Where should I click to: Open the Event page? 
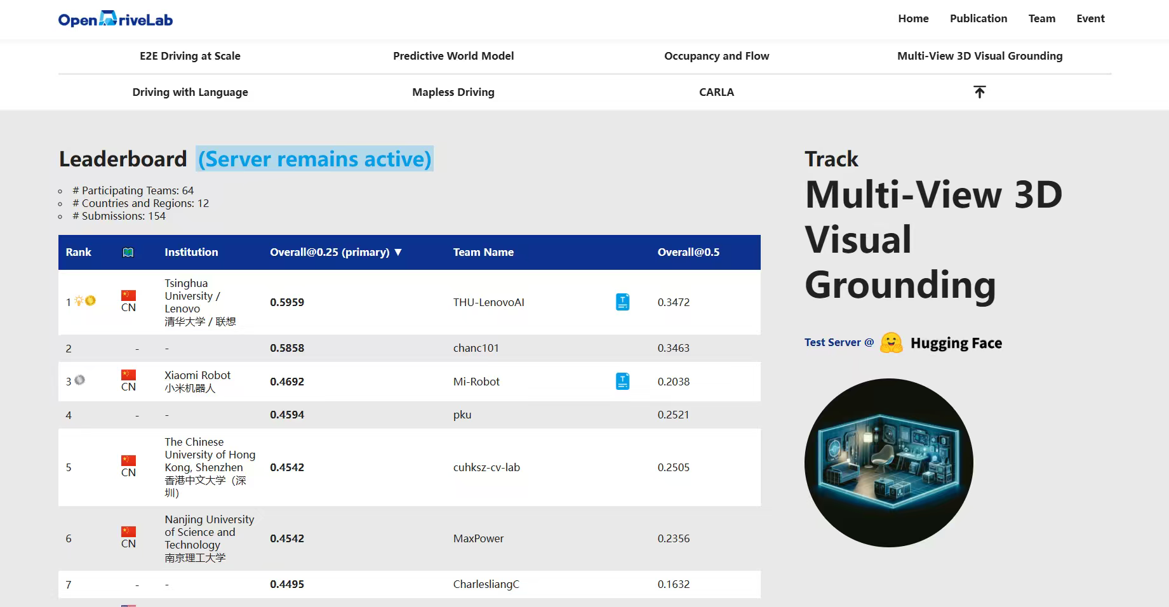click(1090, 18)
